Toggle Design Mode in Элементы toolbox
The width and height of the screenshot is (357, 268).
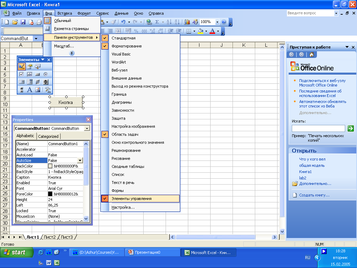click(x=22, y=67)
